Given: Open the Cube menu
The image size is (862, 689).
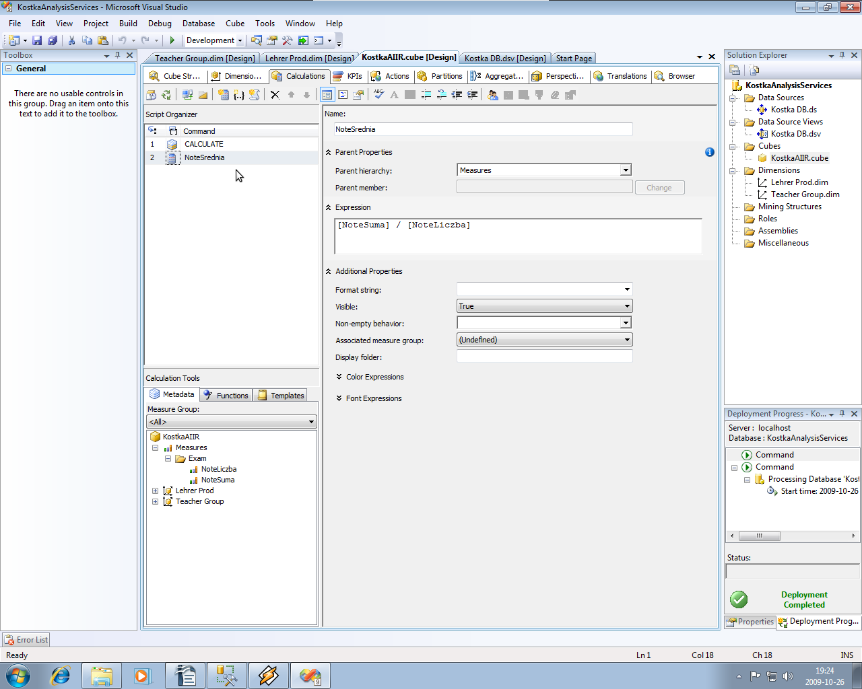Looking at the screenshot, I should 235,23.
